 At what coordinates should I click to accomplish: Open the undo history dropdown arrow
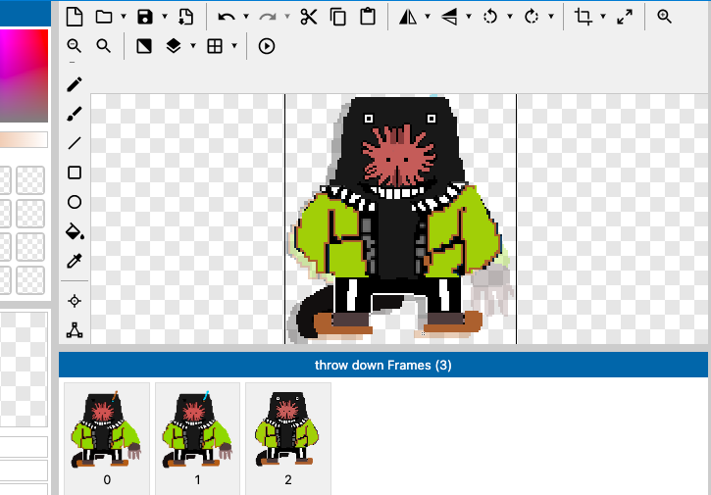coord(246,17)
